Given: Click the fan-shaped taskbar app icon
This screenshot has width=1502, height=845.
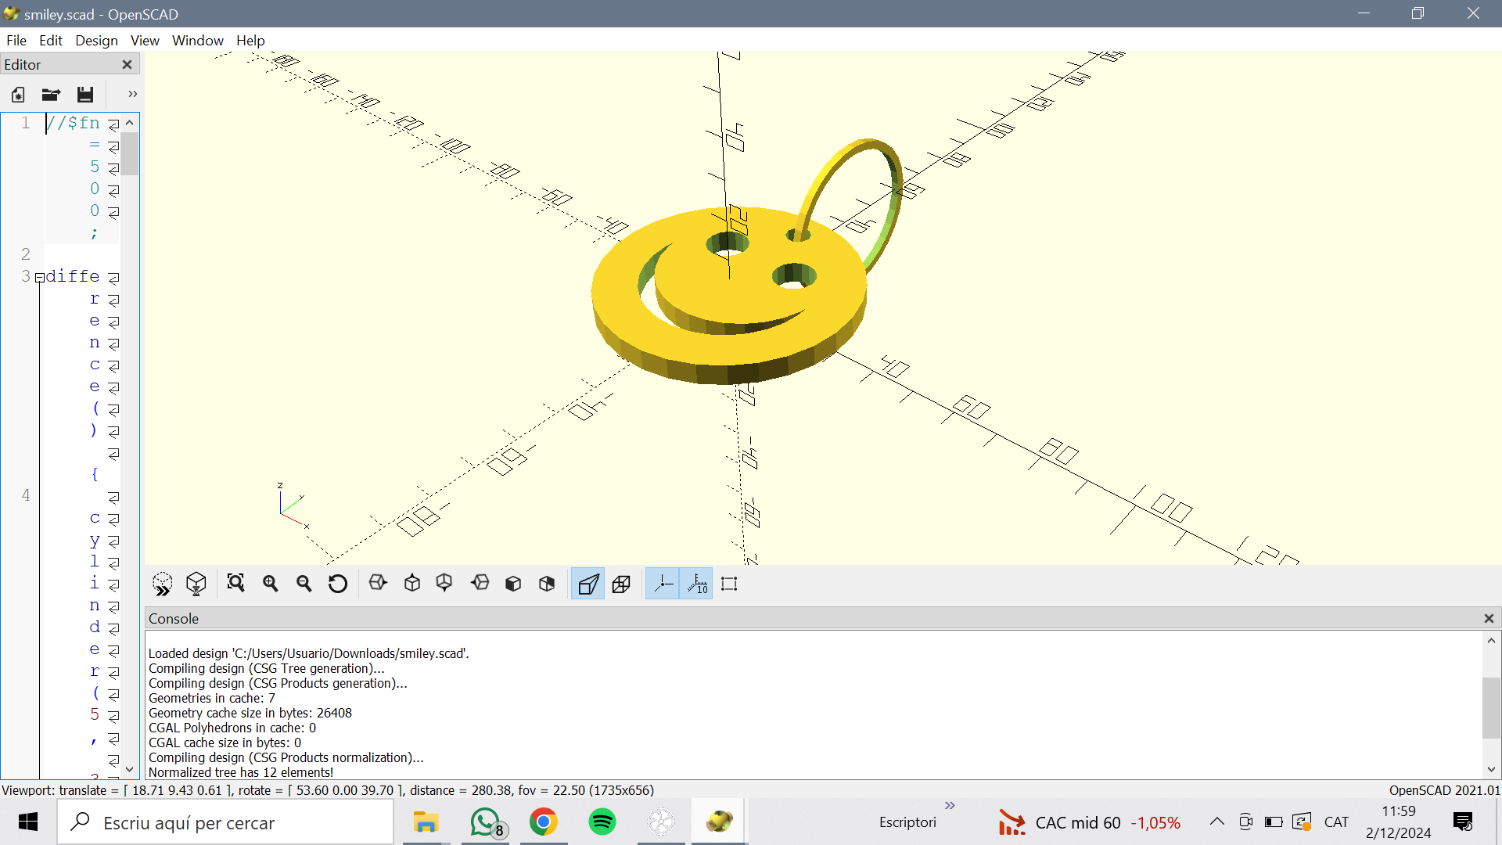Looking at the screenshot, I should (x=661, y=822).
